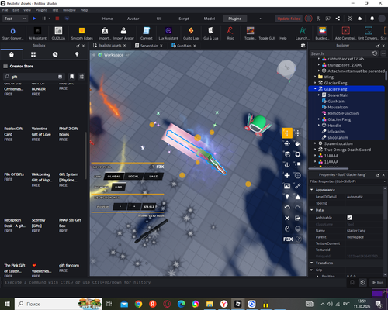Expand True Omega Death Sword
The image size is (388, 310).
(x=315, y=150)
